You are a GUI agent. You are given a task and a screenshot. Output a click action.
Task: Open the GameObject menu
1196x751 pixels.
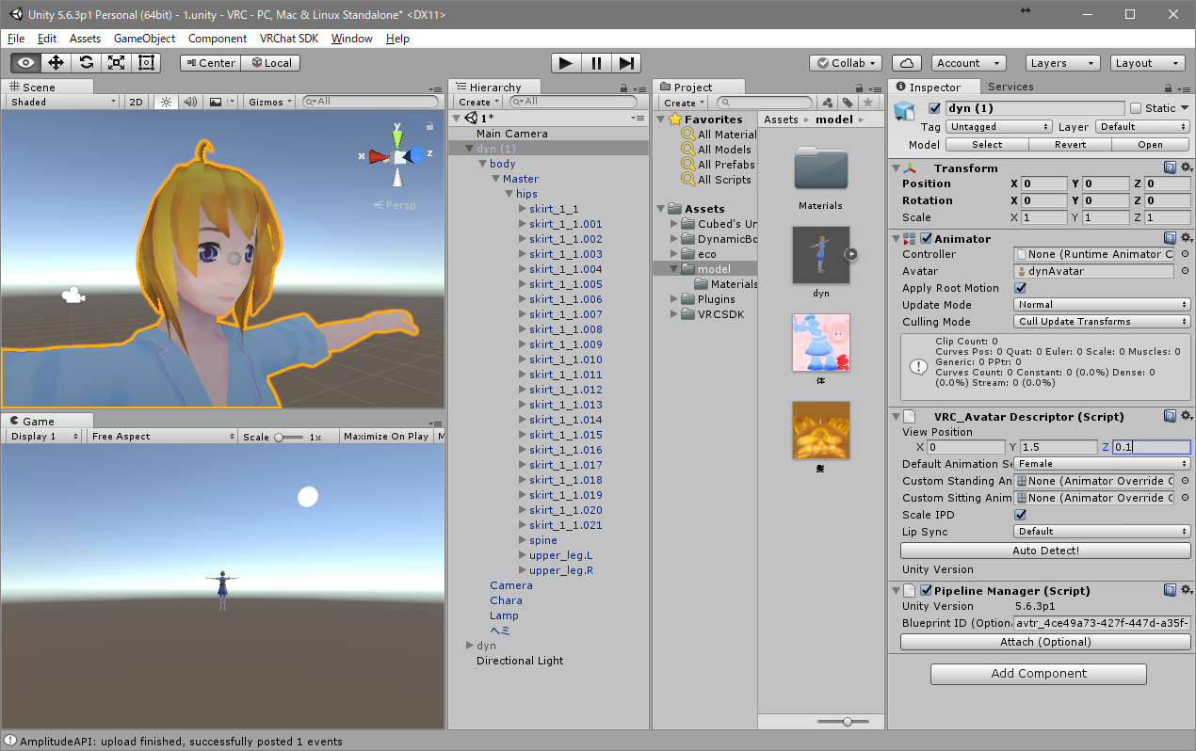(144, 39)
